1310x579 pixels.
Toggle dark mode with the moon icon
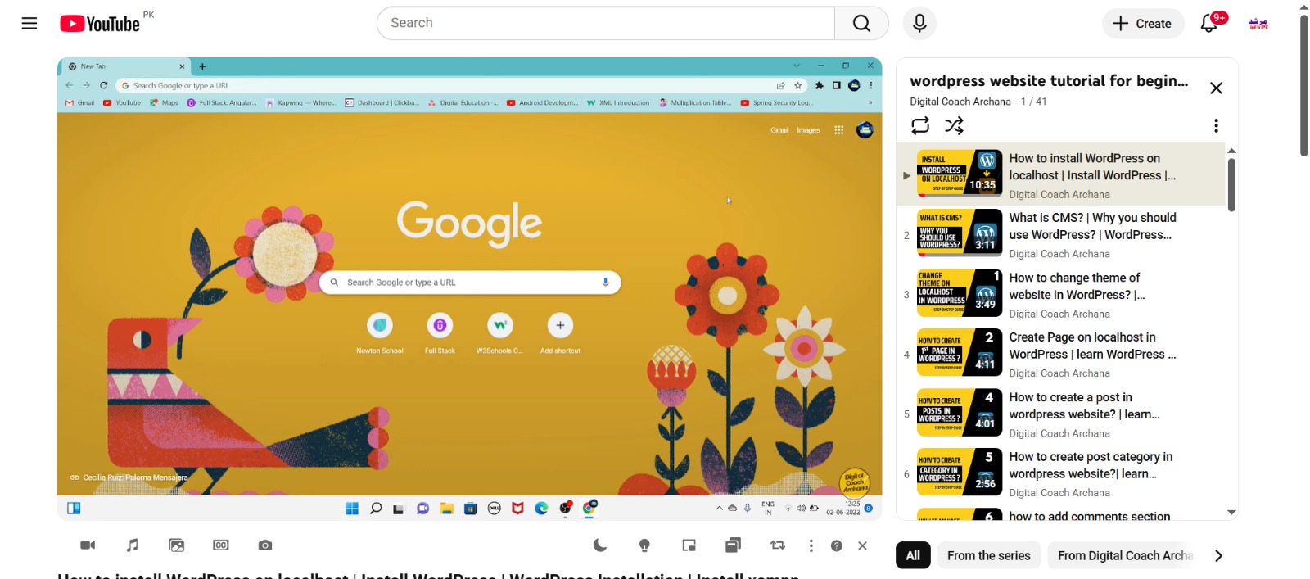(600, 545)
